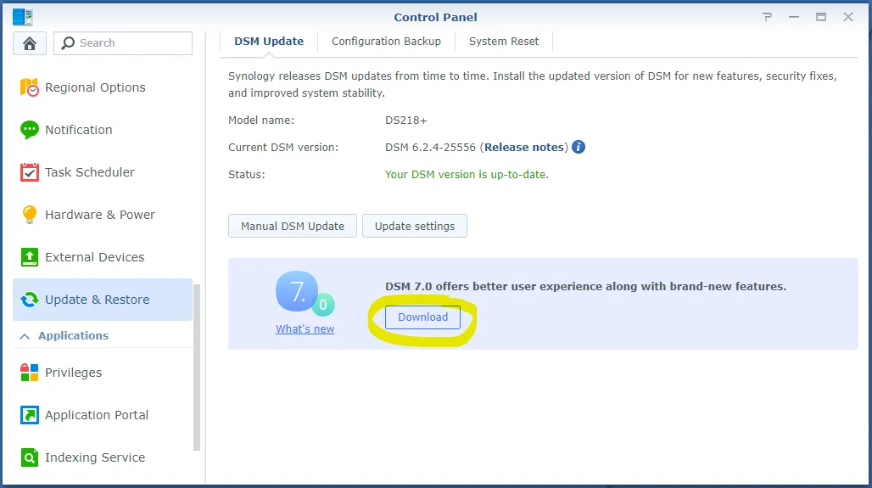872x488 pixels.
Task: Open the Release notes link
Action: coord(524,148)
